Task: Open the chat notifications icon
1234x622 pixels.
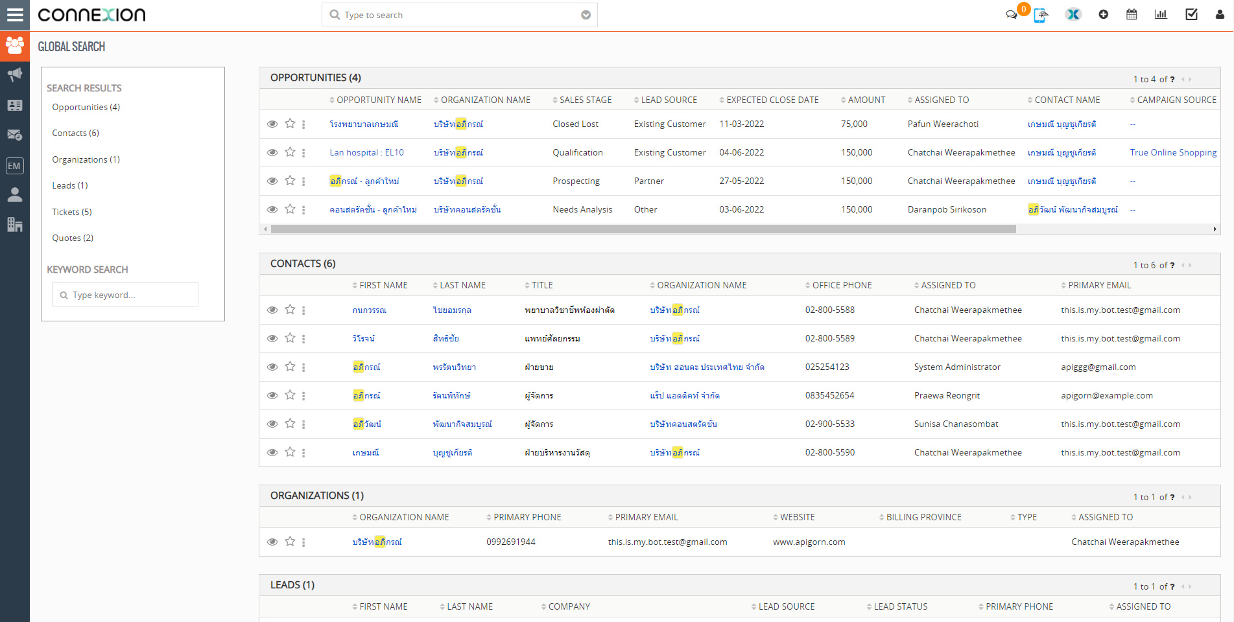Action: coord(1012,14)
